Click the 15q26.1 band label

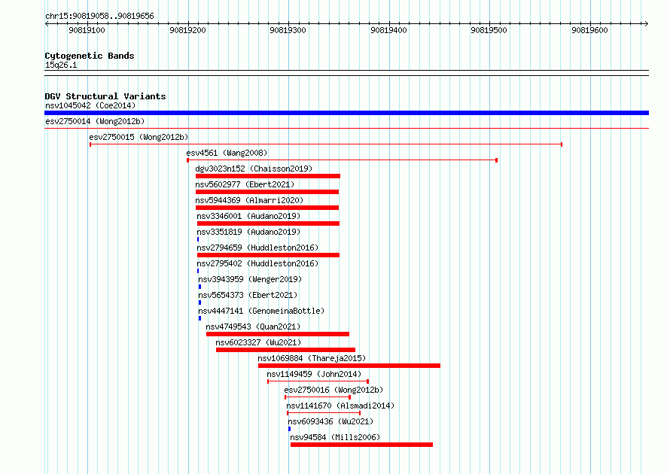pos(61,65)
